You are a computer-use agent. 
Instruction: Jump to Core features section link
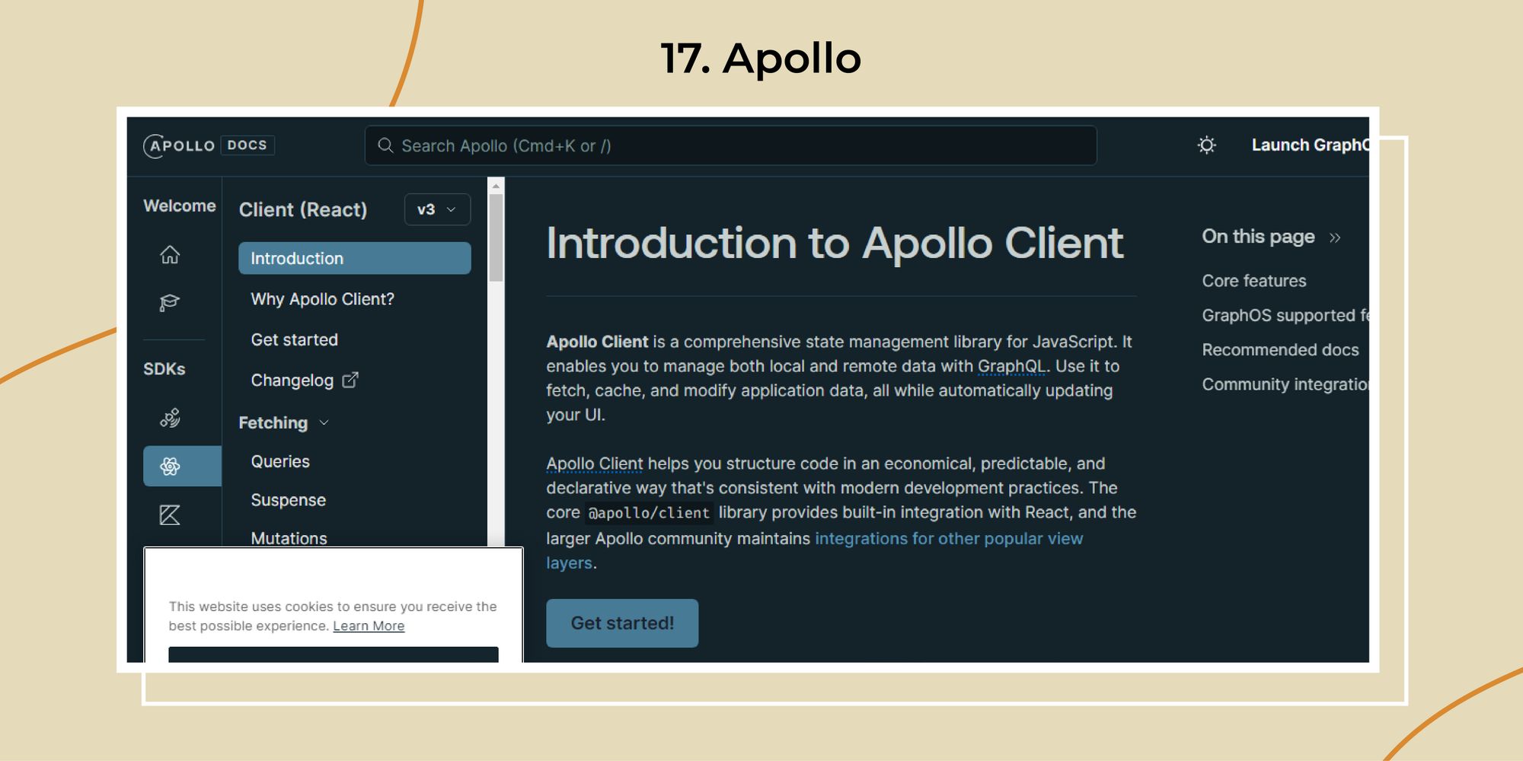1253,281
